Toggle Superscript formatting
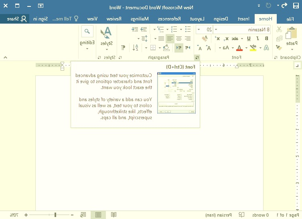Screen dimensions: 302x219 click(217, 39)
